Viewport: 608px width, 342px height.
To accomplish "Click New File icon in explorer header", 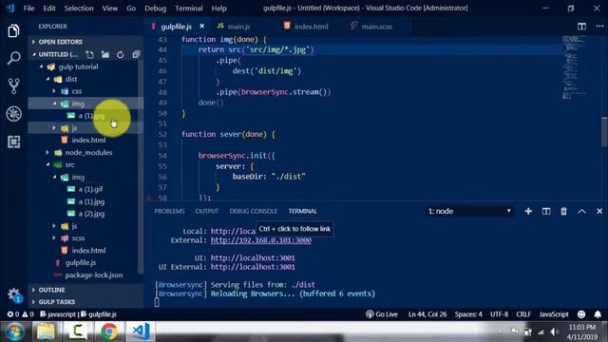I will (89, 54).
